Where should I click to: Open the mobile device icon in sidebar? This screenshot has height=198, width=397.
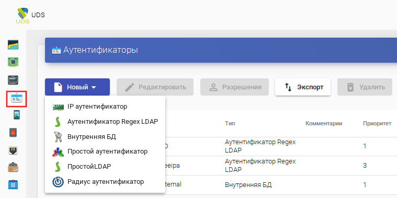click(x=17, y=115)
